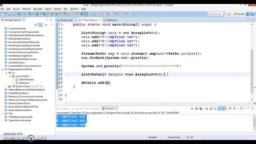
Task: Click the New file toolbar icon
Action: (3, 14)
